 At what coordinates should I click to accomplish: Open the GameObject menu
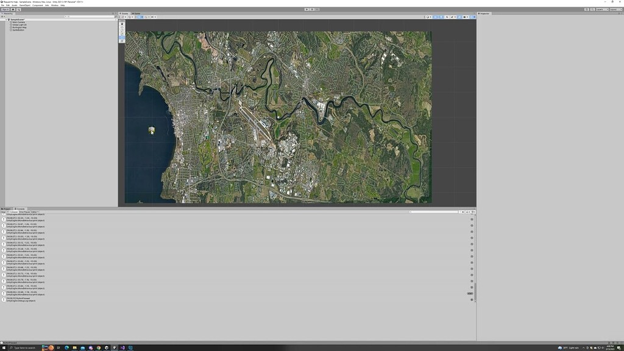click(24, 5)
